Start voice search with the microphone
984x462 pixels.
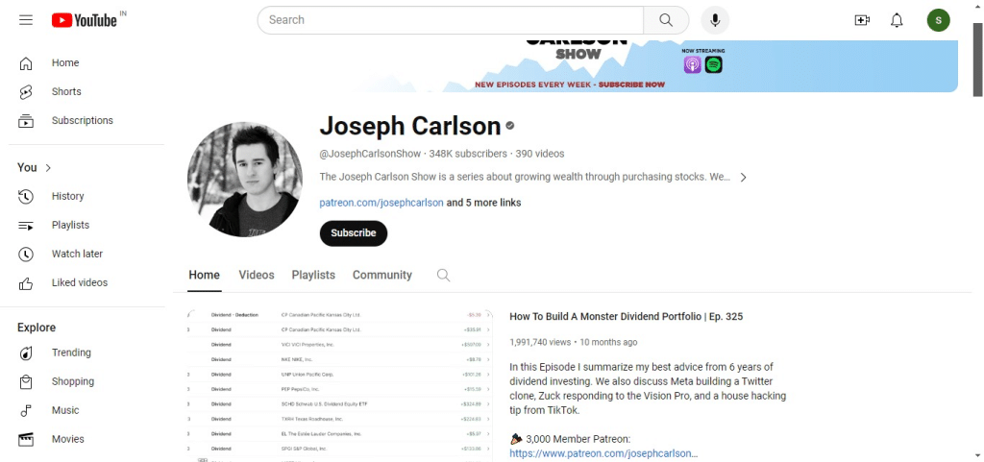[715, 20]
